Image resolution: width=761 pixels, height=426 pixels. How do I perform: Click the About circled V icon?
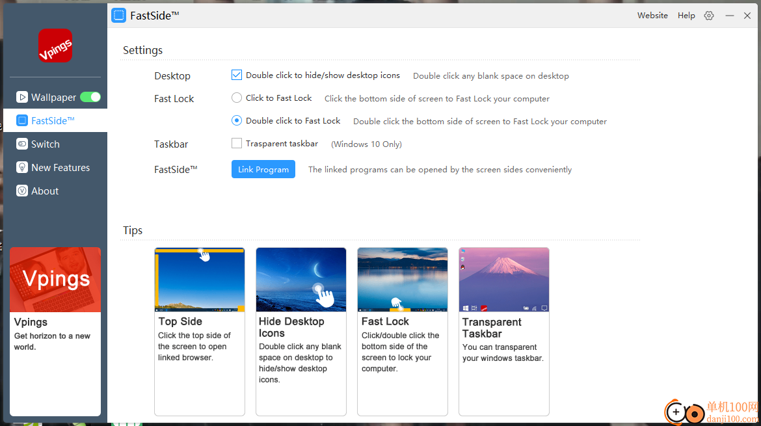[22, 191]
